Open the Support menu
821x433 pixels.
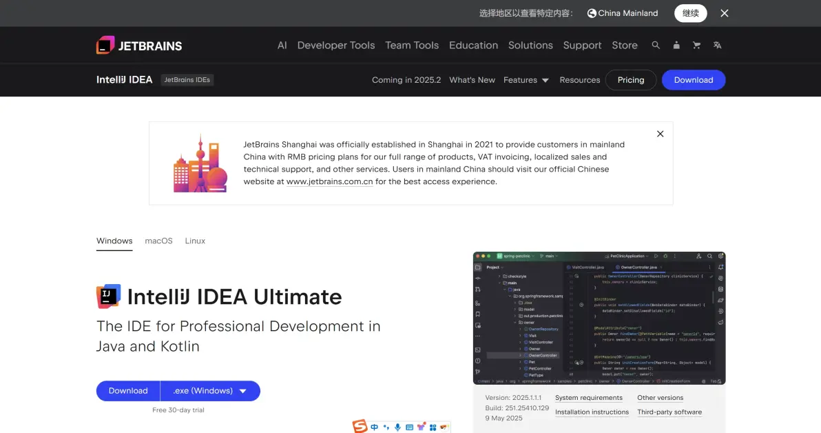click(582, 45)
